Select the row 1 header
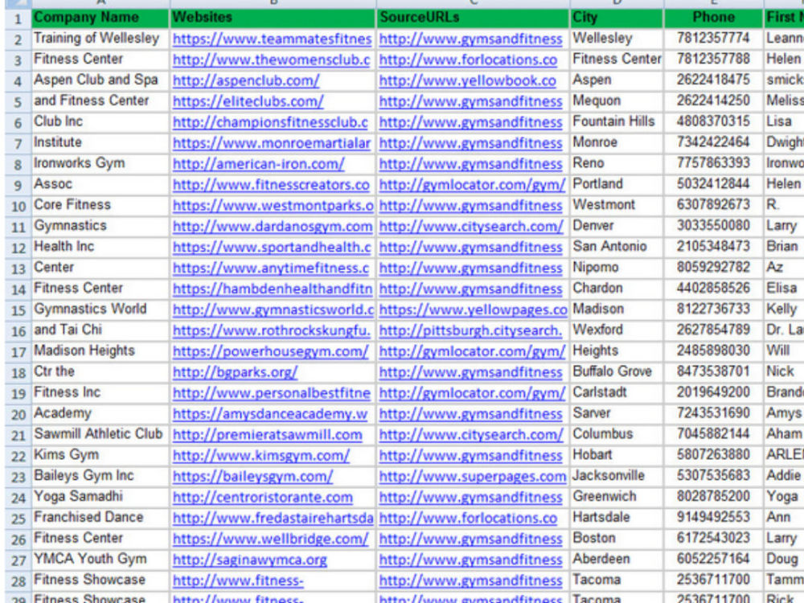This screenshot has height=603, width=804. [18, 19]
